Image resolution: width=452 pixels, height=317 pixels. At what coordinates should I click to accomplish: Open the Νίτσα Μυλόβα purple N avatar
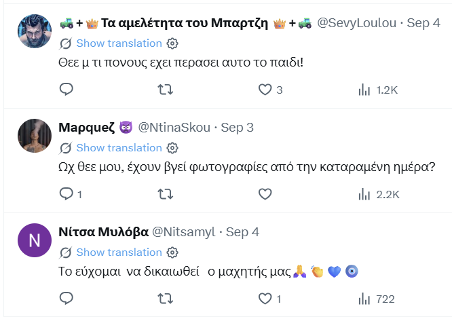tap(35, 240)
